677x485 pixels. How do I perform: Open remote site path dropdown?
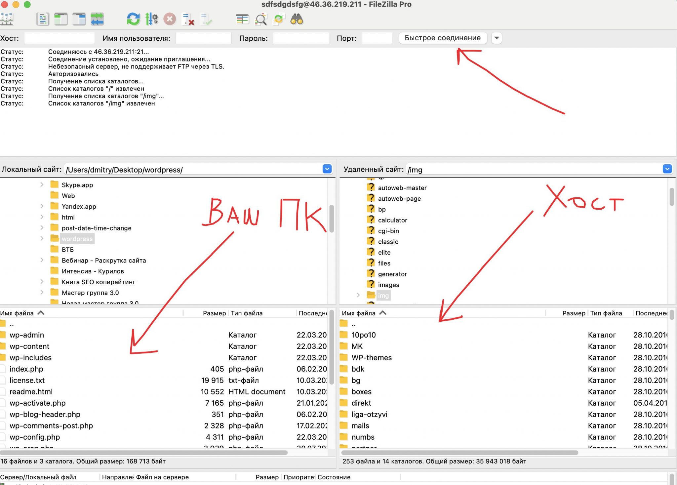pyautogui.click(x=667, y=169)
